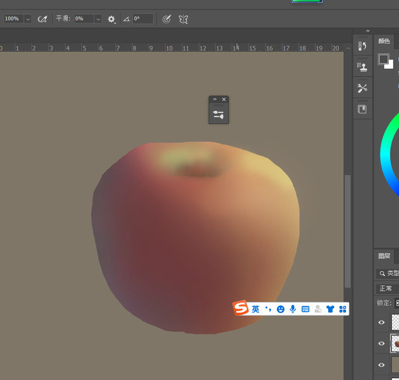Open Sogou toolbox grid icon
399x380 pixels.
click(343, 309)
